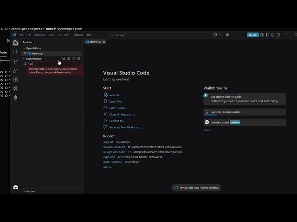Click More... under the Recent list
Screen dimensions: 297x222
point(107,167)
